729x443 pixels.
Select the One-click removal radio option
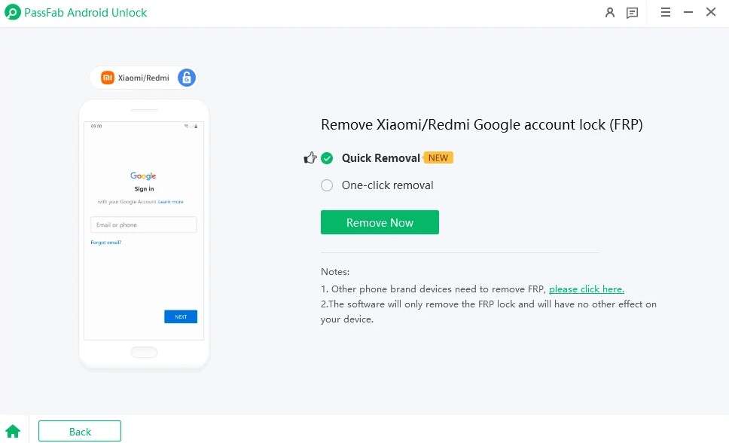tap(327, 185)
